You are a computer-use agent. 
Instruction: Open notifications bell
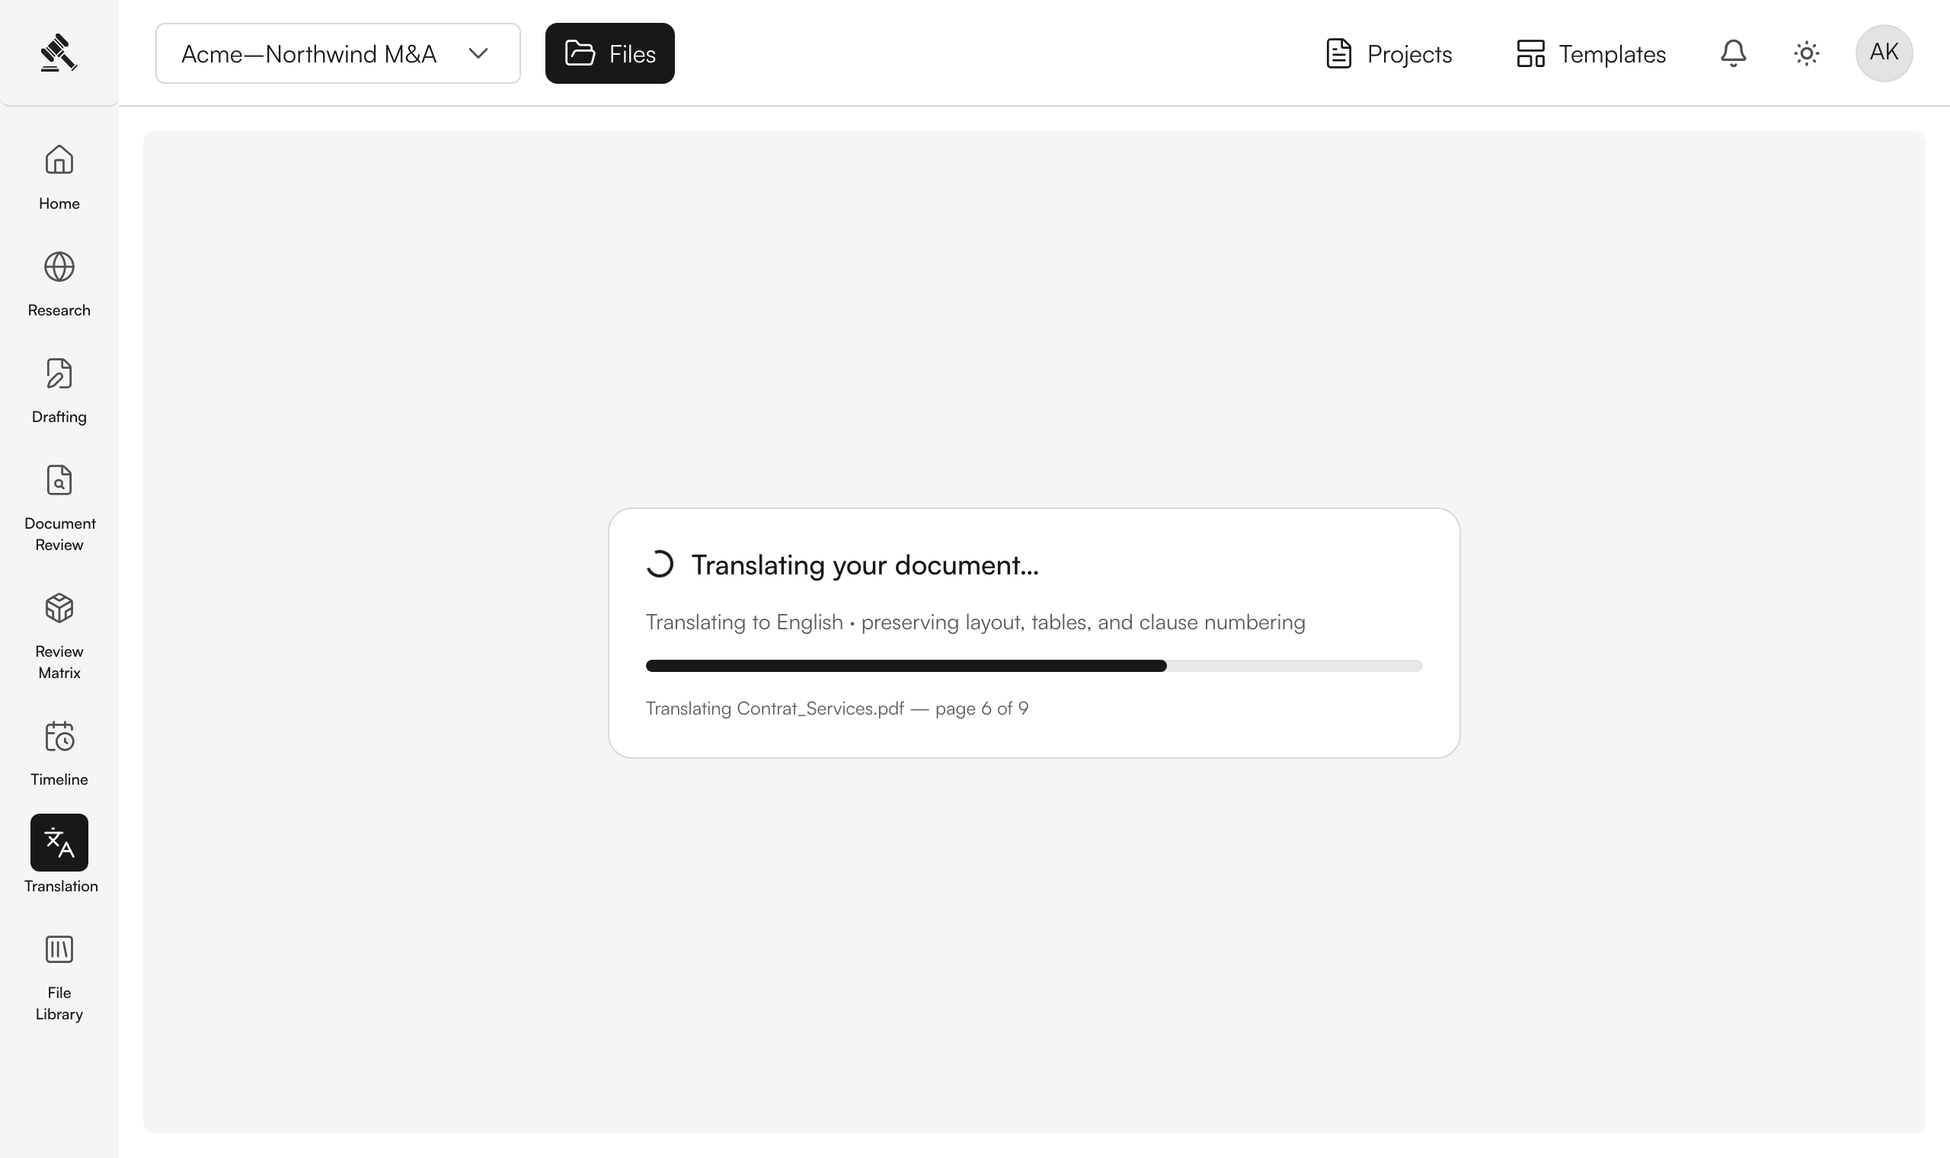point(1733,53)
